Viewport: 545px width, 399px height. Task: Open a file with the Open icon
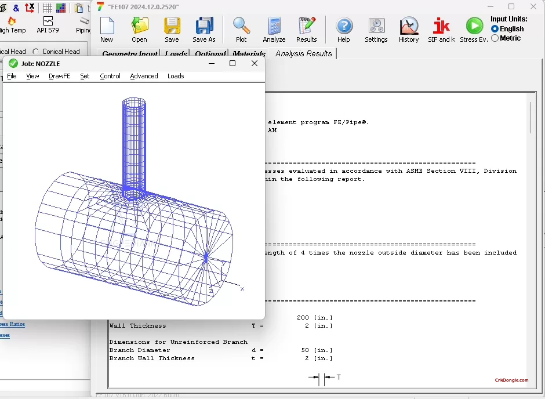[x=139, y=26]
